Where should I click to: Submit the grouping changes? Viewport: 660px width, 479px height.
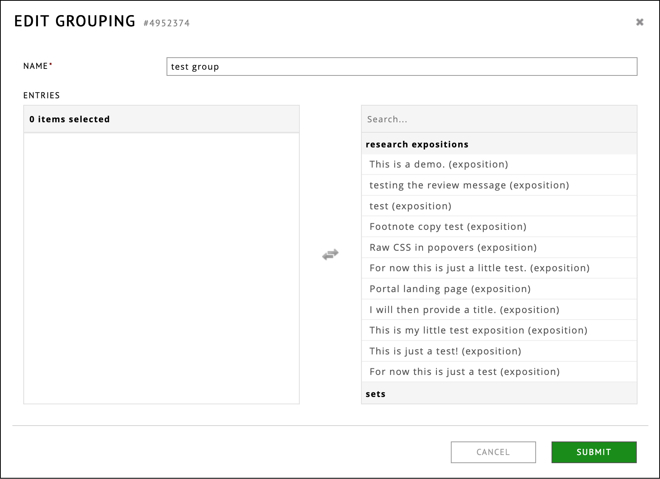(x=594, y=452)
